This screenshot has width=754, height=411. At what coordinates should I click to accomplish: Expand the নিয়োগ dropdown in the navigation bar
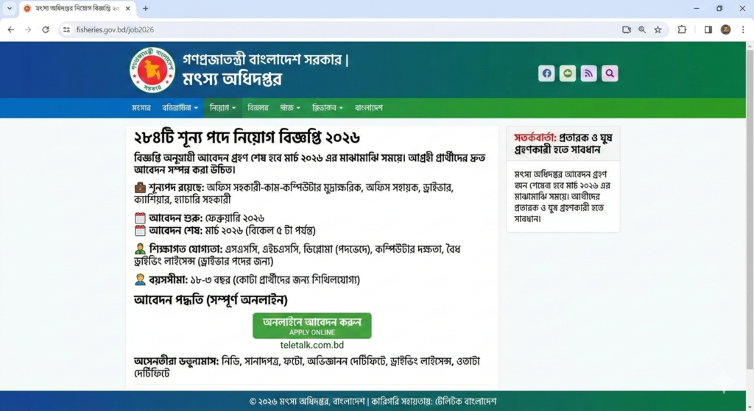(x=222, y=108)
